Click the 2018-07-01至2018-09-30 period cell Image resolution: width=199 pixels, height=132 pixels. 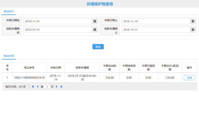pyautogui.click(x=82, y=78)
